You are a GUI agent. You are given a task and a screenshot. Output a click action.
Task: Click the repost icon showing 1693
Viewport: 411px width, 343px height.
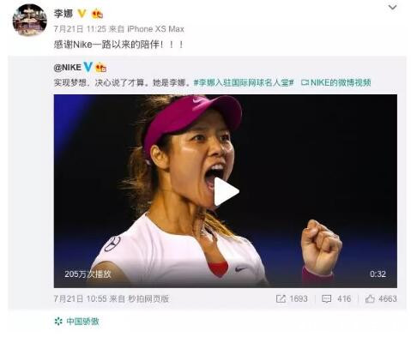pyautogui.click(x=281, y=299)
